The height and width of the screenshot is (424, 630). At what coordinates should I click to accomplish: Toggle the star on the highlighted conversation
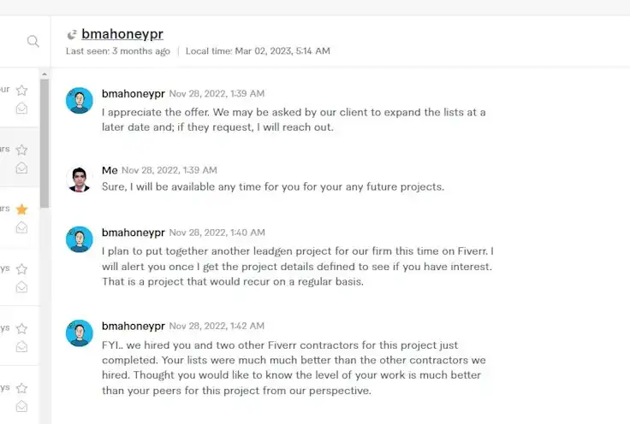[x=21, y=150]
